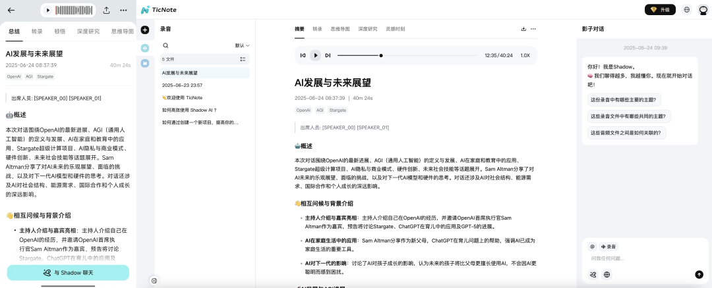
Task: Skip to previous track in player
Action: 303,55
